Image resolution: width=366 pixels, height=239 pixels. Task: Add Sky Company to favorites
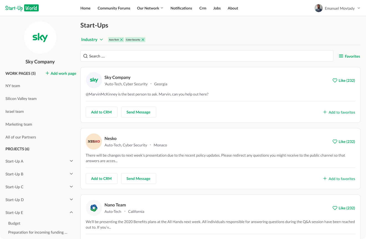coord(339,112)
